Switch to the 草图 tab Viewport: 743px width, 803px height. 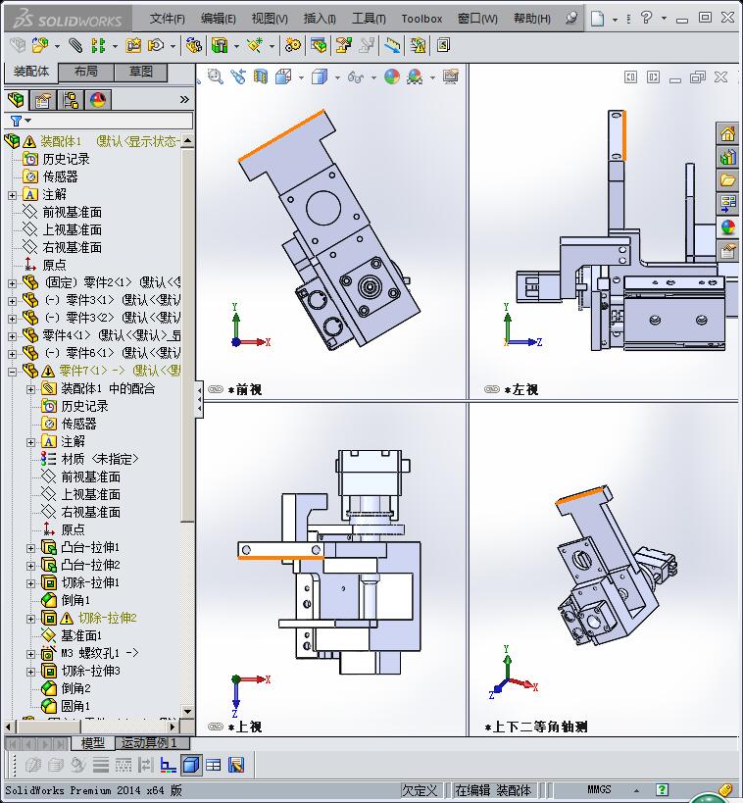click(141, 72)
